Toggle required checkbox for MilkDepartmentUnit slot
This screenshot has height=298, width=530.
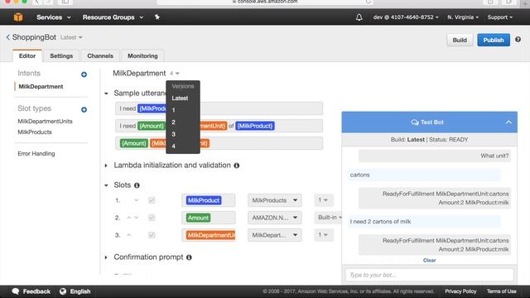point(152,235)
